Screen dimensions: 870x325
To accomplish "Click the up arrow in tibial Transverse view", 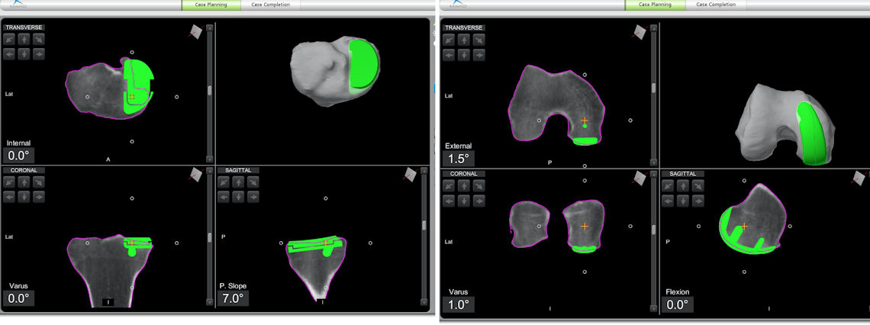I will tap(24, 39).
